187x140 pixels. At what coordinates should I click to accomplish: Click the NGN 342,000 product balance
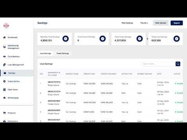107,102
